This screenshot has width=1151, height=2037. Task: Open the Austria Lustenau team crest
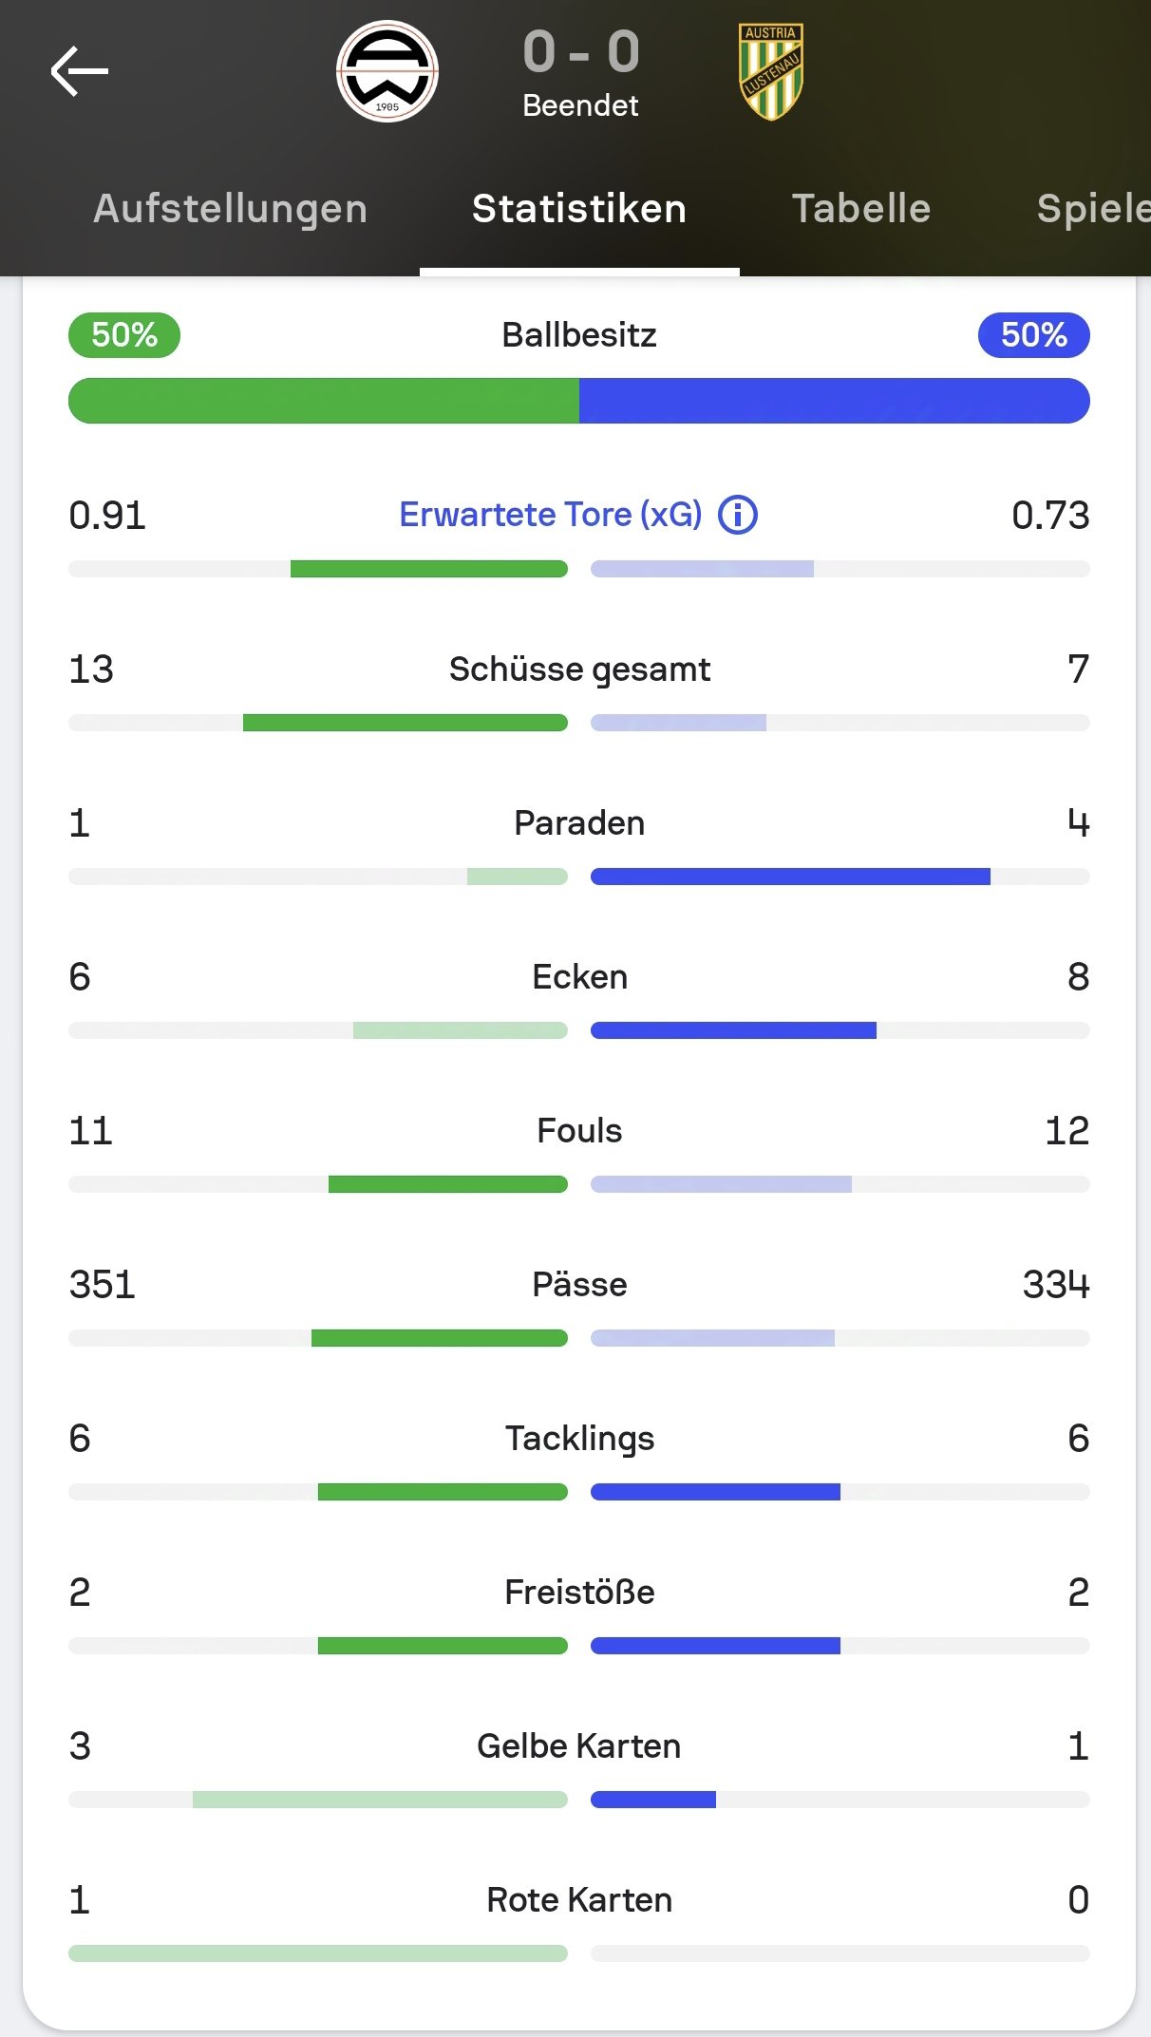tap(771, 72)
